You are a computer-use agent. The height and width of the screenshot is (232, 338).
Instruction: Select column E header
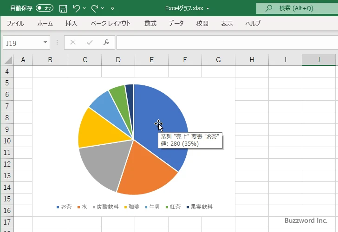coord(151,60)
